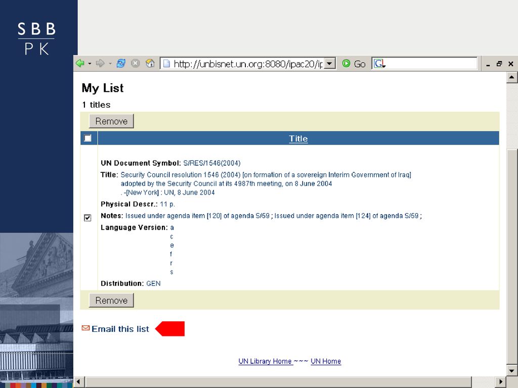Expand the address bar URL dropdown
The image size is (518, 388).
[330, 64]
